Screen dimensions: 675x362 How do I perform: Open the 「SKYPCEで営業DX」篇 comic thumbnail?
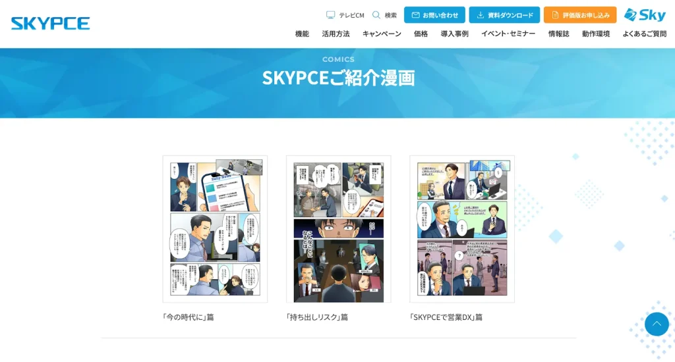(x=462, y=229)
